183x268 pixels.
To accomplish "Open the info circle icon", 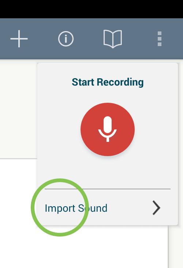I will (x=66, y=39).
